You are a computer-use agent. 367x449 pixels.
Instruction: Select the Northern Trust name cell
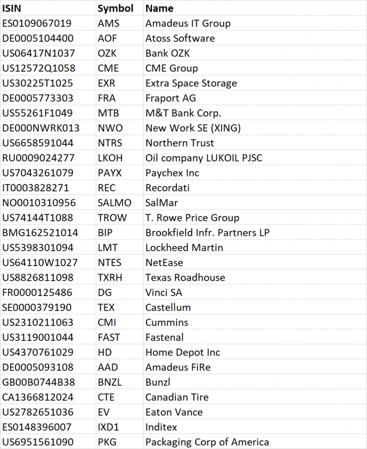(180, 143)
